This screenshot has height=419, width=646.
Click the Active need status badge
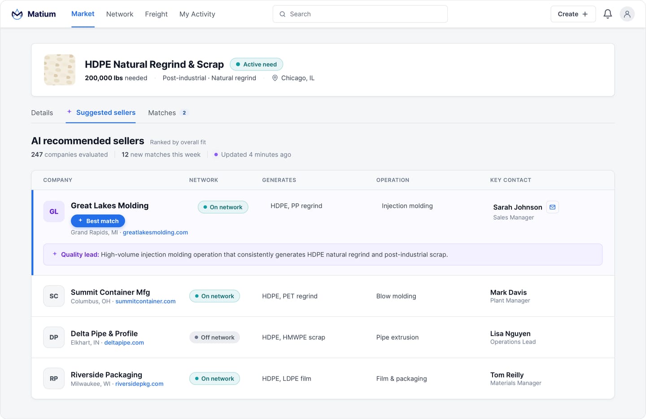[257, 65]
